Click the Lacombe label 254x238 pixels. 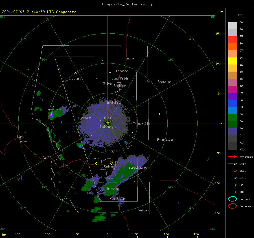122,71
